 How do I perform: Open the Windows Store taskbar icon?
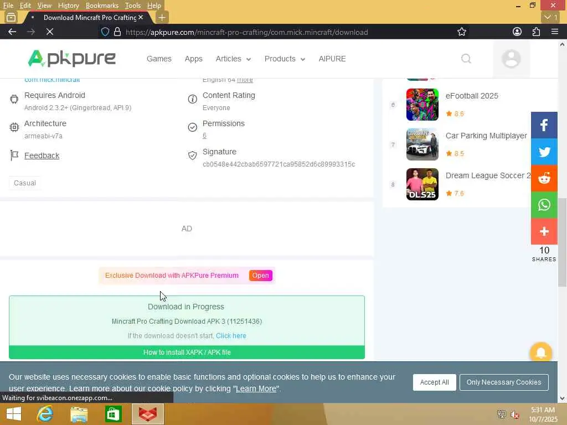pyautogui.click(x=113, y=414)
